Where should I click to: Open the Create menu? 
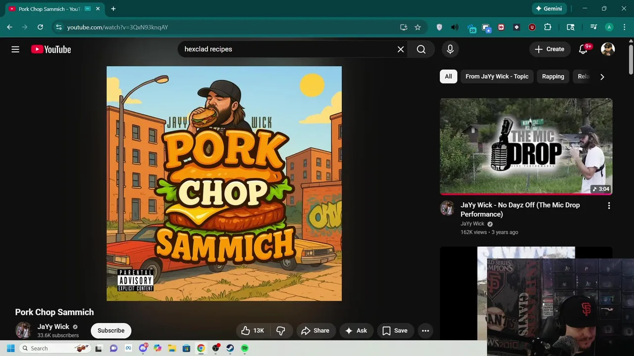pyautogui.click(x=550, y=49)
